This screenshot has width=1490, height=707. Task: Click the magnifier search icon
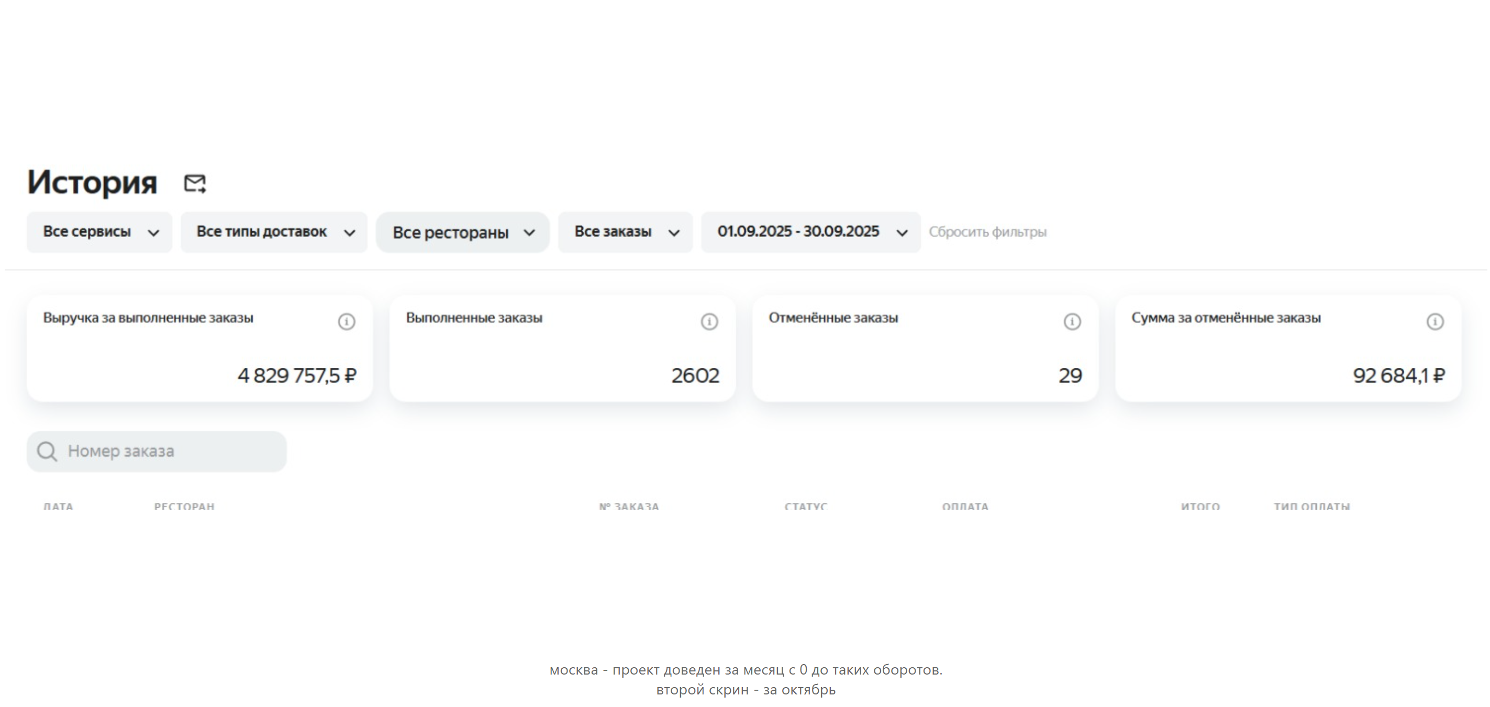tap(47, 452)
